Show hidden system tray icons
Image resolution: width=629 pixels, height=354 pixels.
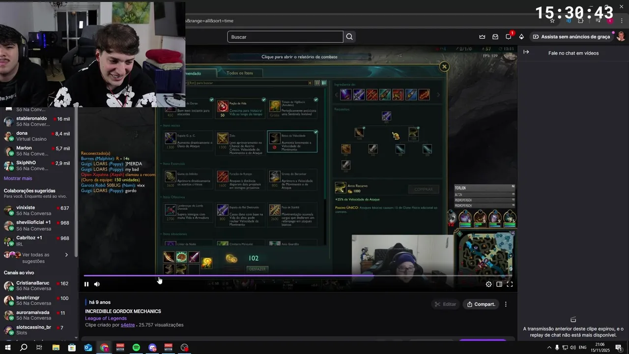click(x=549, y=348)
